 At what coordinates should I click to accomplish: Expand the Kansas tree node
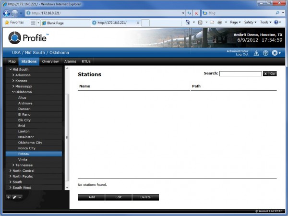tap(13, 81)
